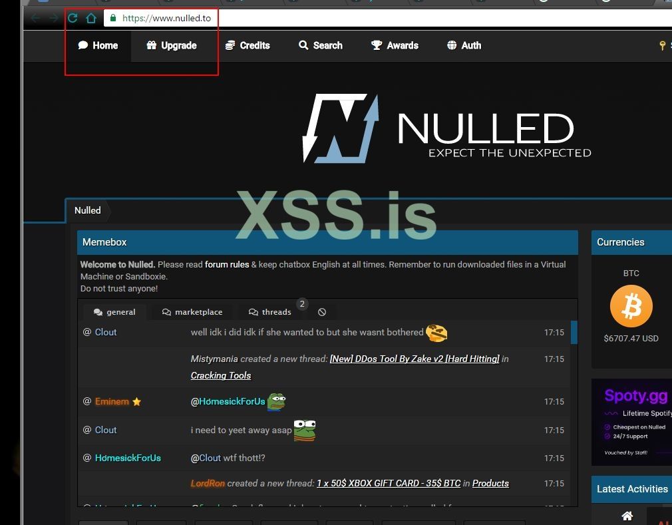The image size is (672, 525).
Task: Open the forum rules link
Action: click(x=227, y=264)
